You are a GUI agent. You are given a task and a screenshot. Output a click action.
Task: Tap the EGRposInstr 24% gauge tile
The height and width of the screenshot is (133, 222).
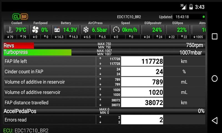(x=153, y=30)
